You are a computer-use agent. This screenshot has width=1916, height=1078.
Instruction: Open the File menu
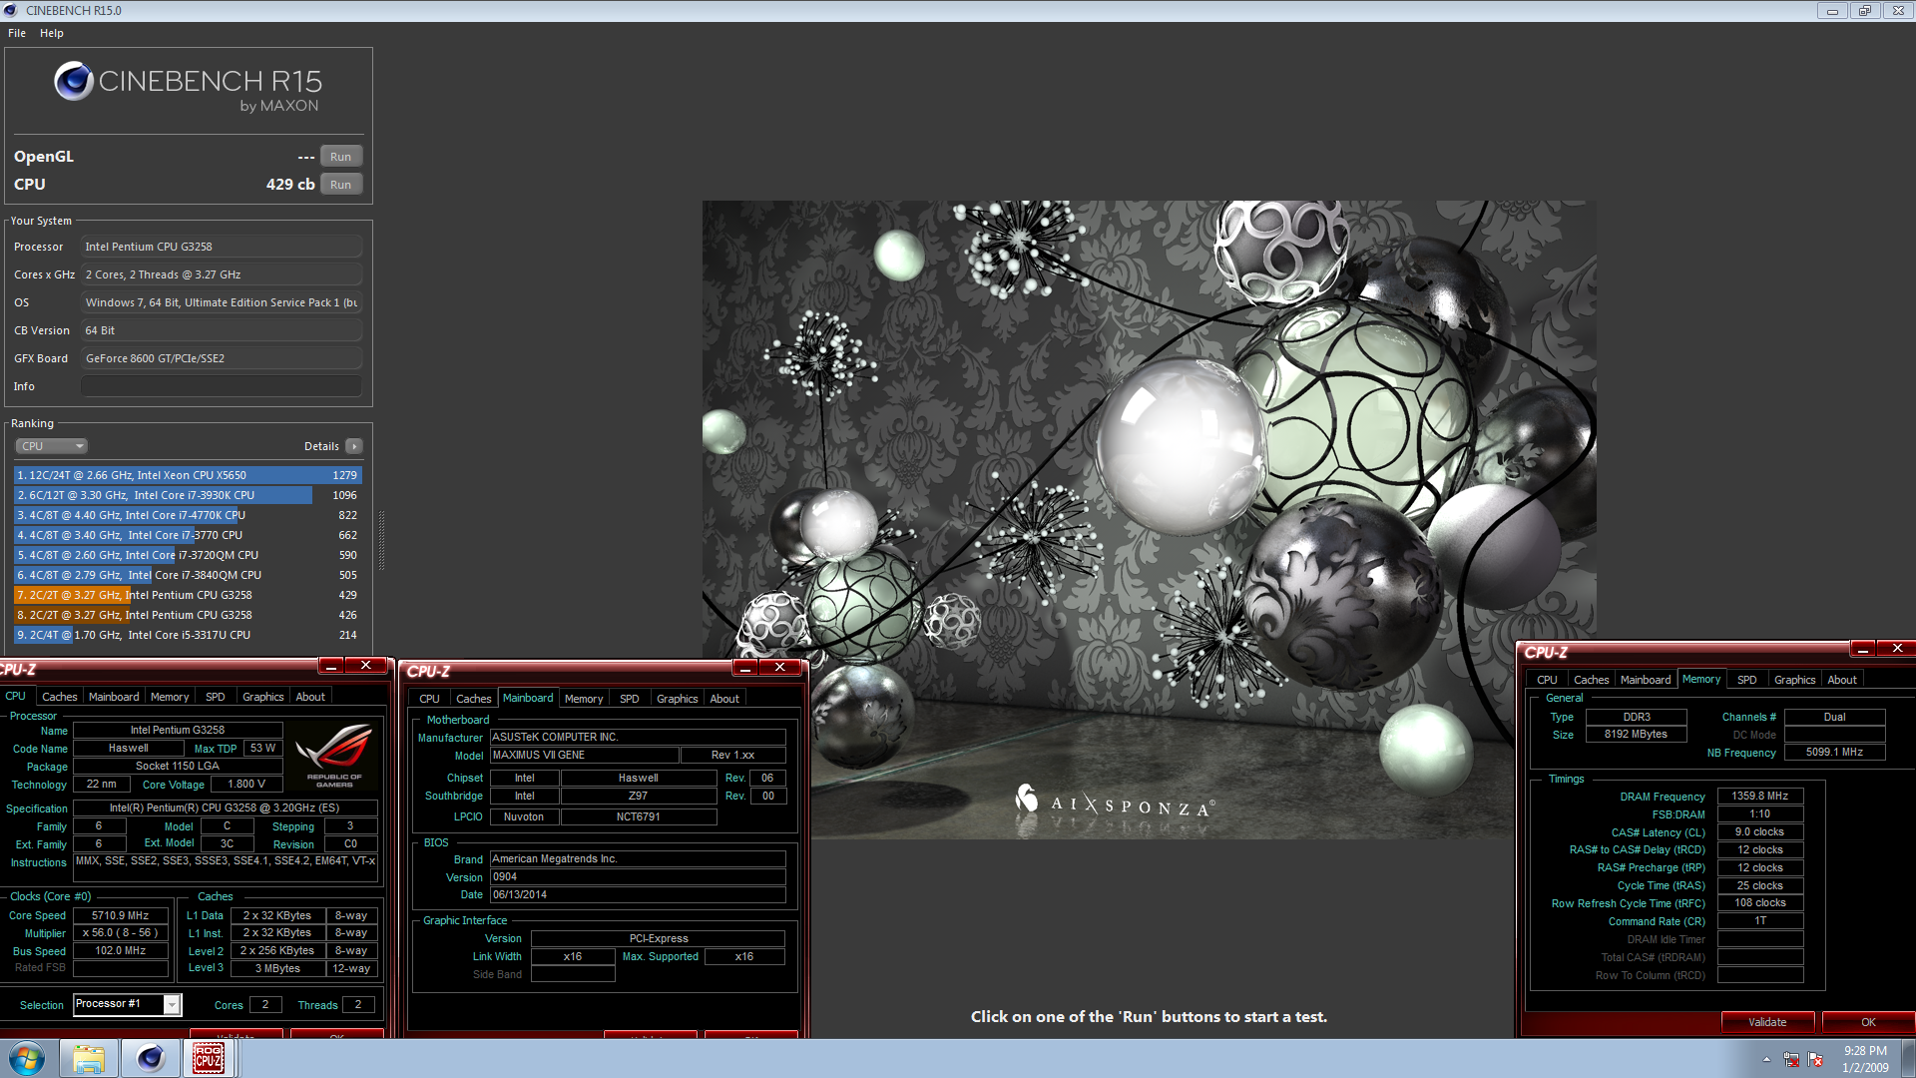point(17,33)
